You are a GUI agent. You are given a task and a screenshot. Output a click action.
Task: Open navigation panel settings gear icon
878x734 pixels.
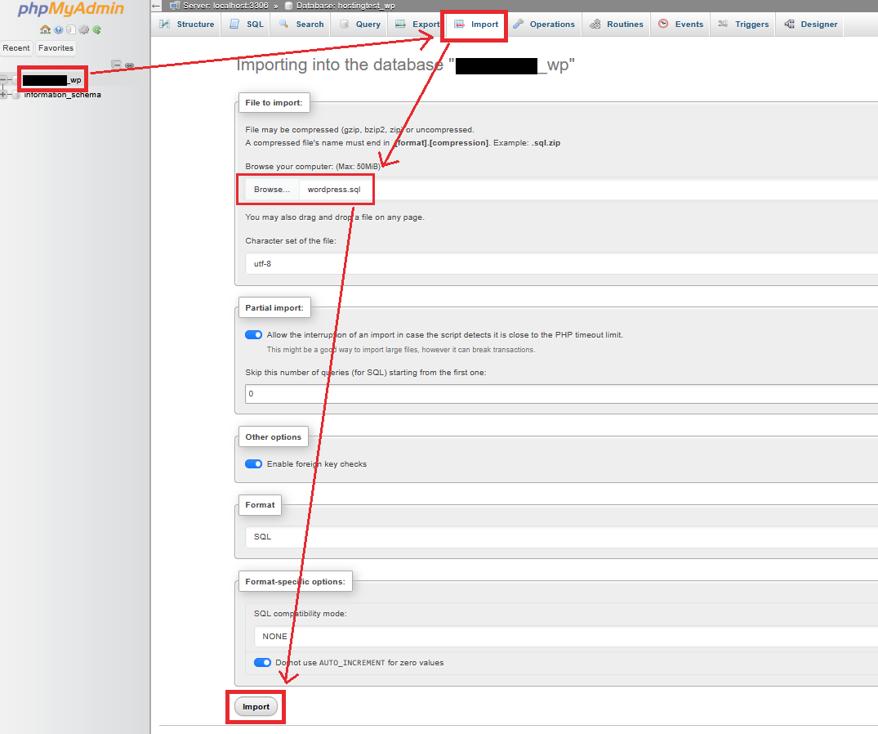tap(83, 29)
